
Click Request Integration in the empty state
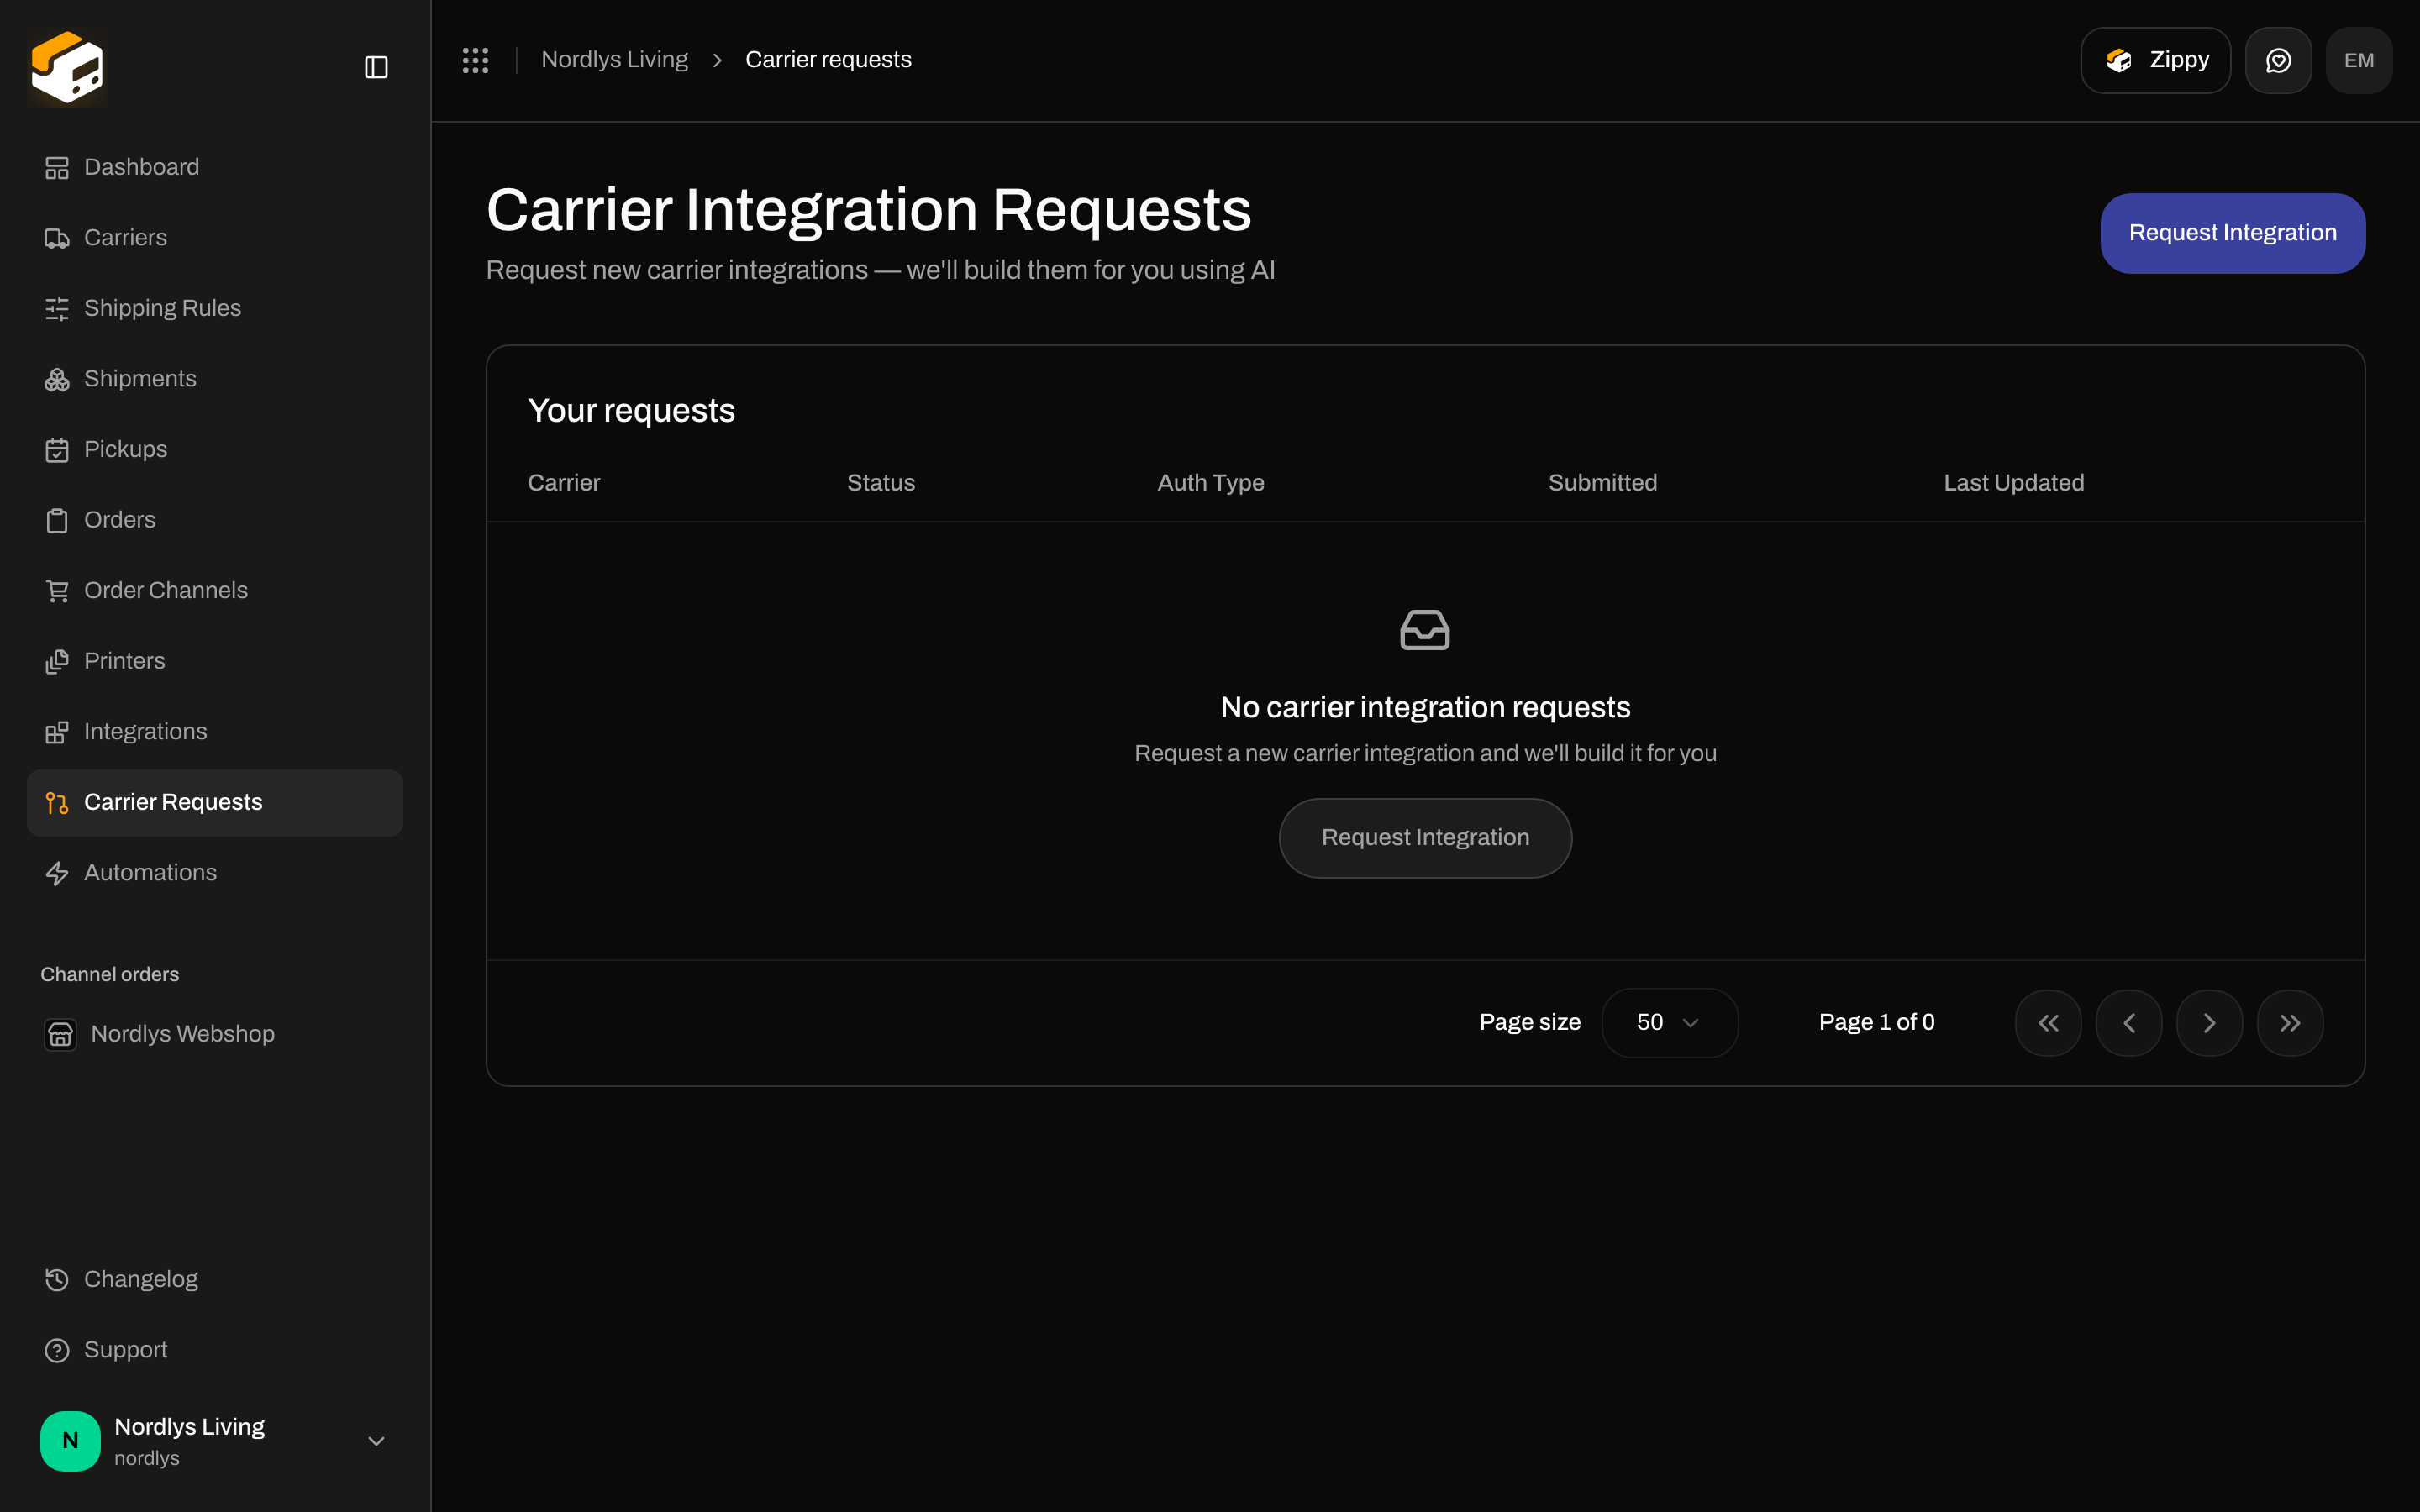pos(1425,838)
